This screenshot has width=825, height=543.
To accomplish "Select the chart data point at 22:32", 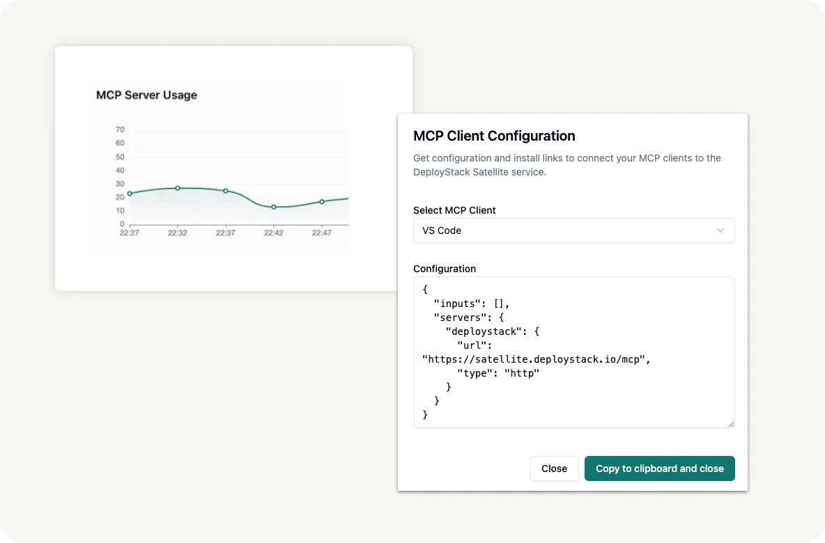I will (178, 188).
